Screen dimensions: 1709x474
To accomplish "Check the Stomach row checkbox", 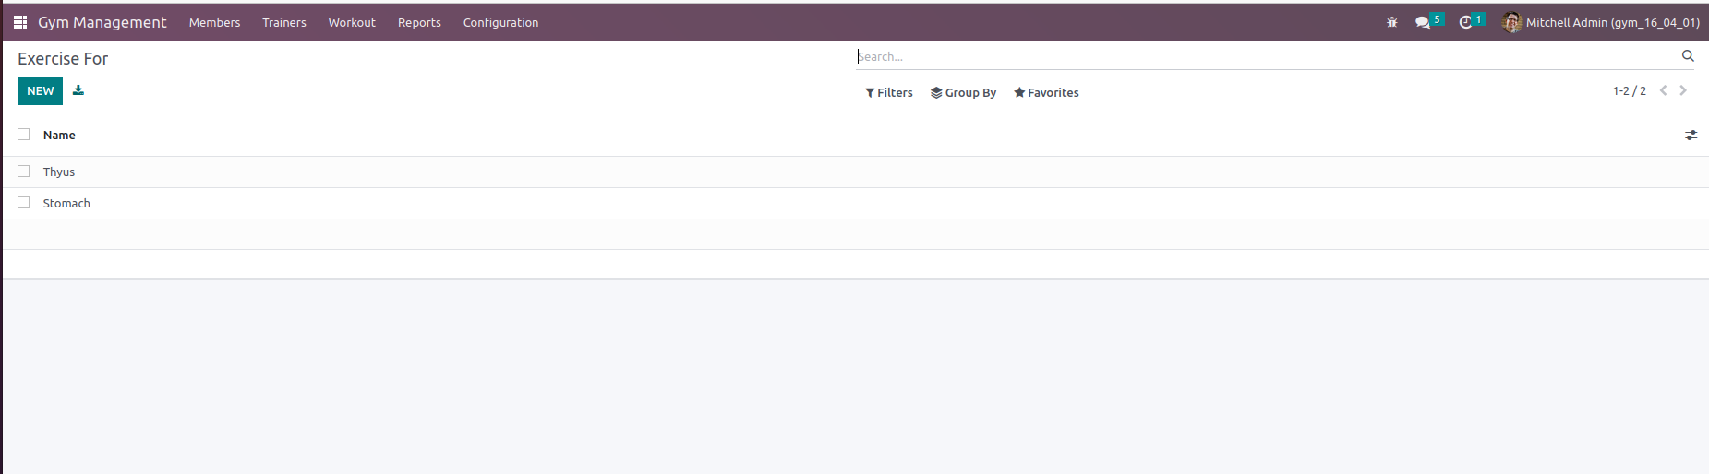I will click(24, 203).
